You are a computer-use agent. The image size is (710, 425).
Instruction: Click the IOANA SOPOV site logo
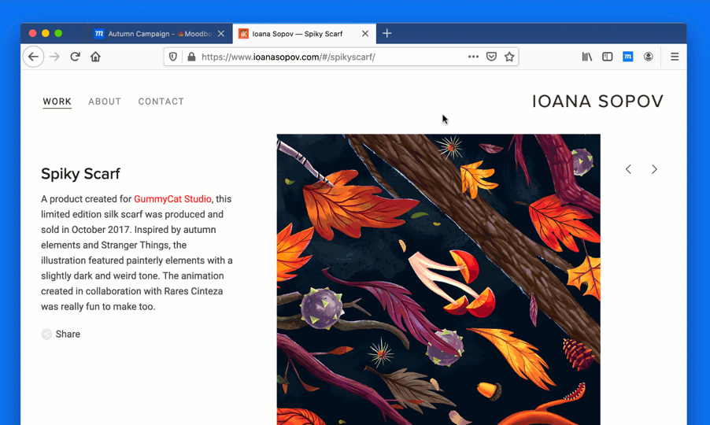[597, 102]
